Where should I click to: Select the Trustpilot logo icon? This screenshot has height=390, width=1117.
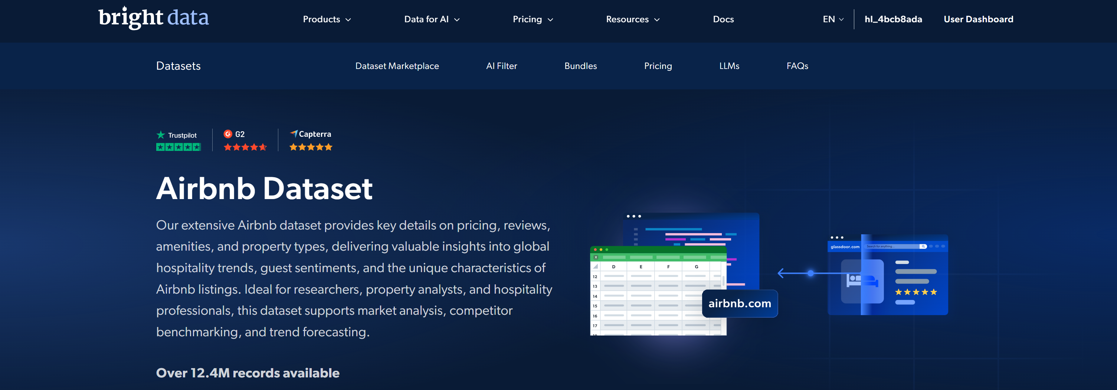pos(160,134)
